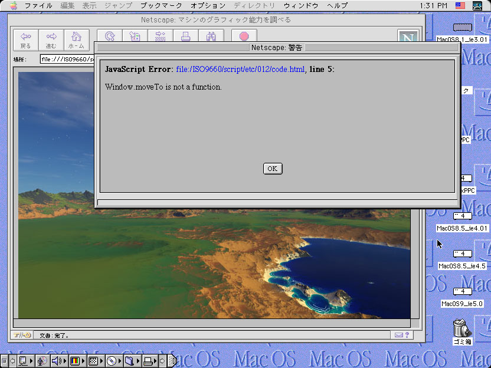Open the オプション menu

(208, 5)
